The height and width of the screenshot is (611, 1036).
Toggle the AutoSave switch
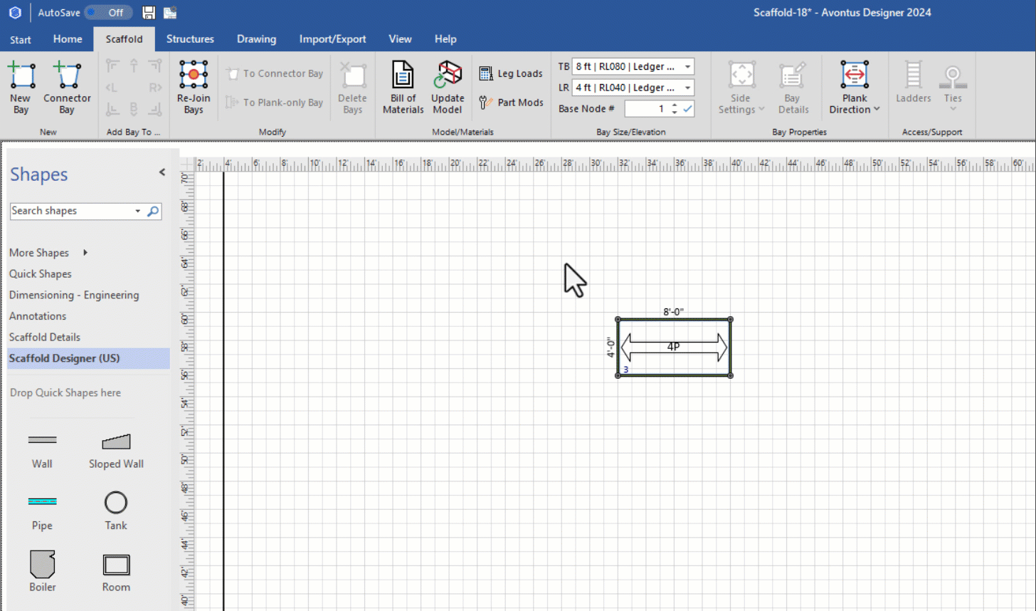tap(107, 13)
